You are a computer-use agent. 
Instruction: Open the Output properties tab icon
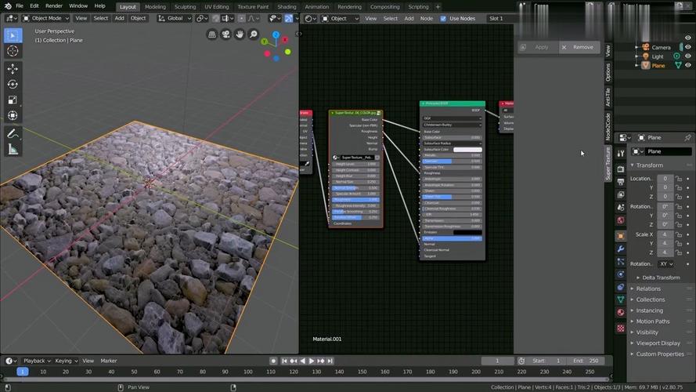coord(621,182)
